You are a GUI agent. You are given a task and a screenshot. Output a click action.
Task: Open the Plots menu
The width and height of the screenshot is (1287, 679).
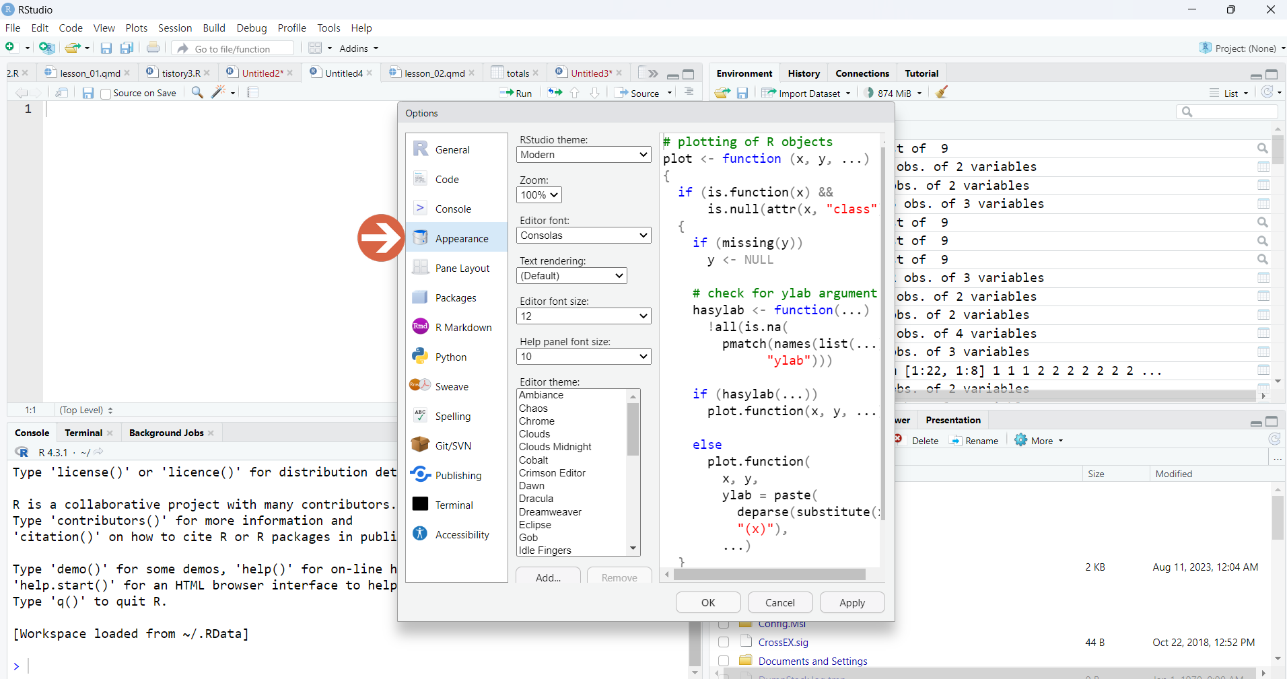(x=136, y=28)
